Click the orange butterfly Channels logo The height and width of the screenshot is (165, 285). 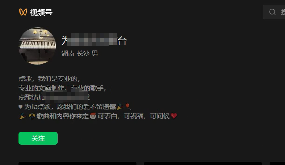pos(23,12)
